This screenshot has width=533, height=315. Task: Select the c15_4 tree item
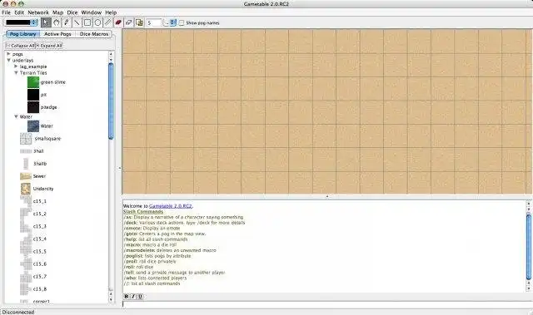[39, 239]
